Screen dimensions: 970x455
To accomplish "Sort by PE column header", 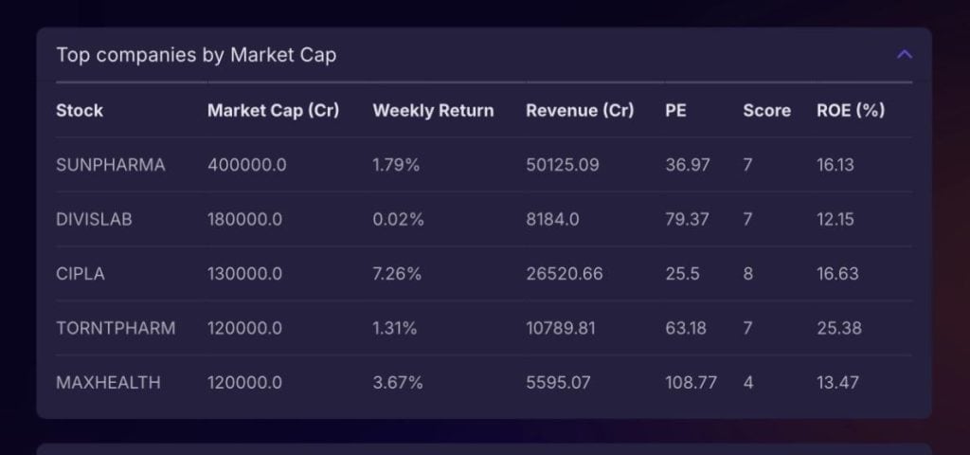I will click(x=675, y=110).
